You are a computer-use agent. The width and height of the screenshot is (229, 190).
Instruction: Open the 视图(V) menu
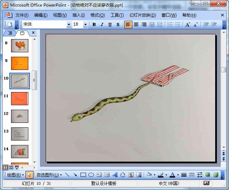tap(60, 15)
